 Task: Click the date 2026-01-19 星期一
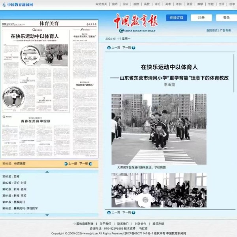point(118,39)
